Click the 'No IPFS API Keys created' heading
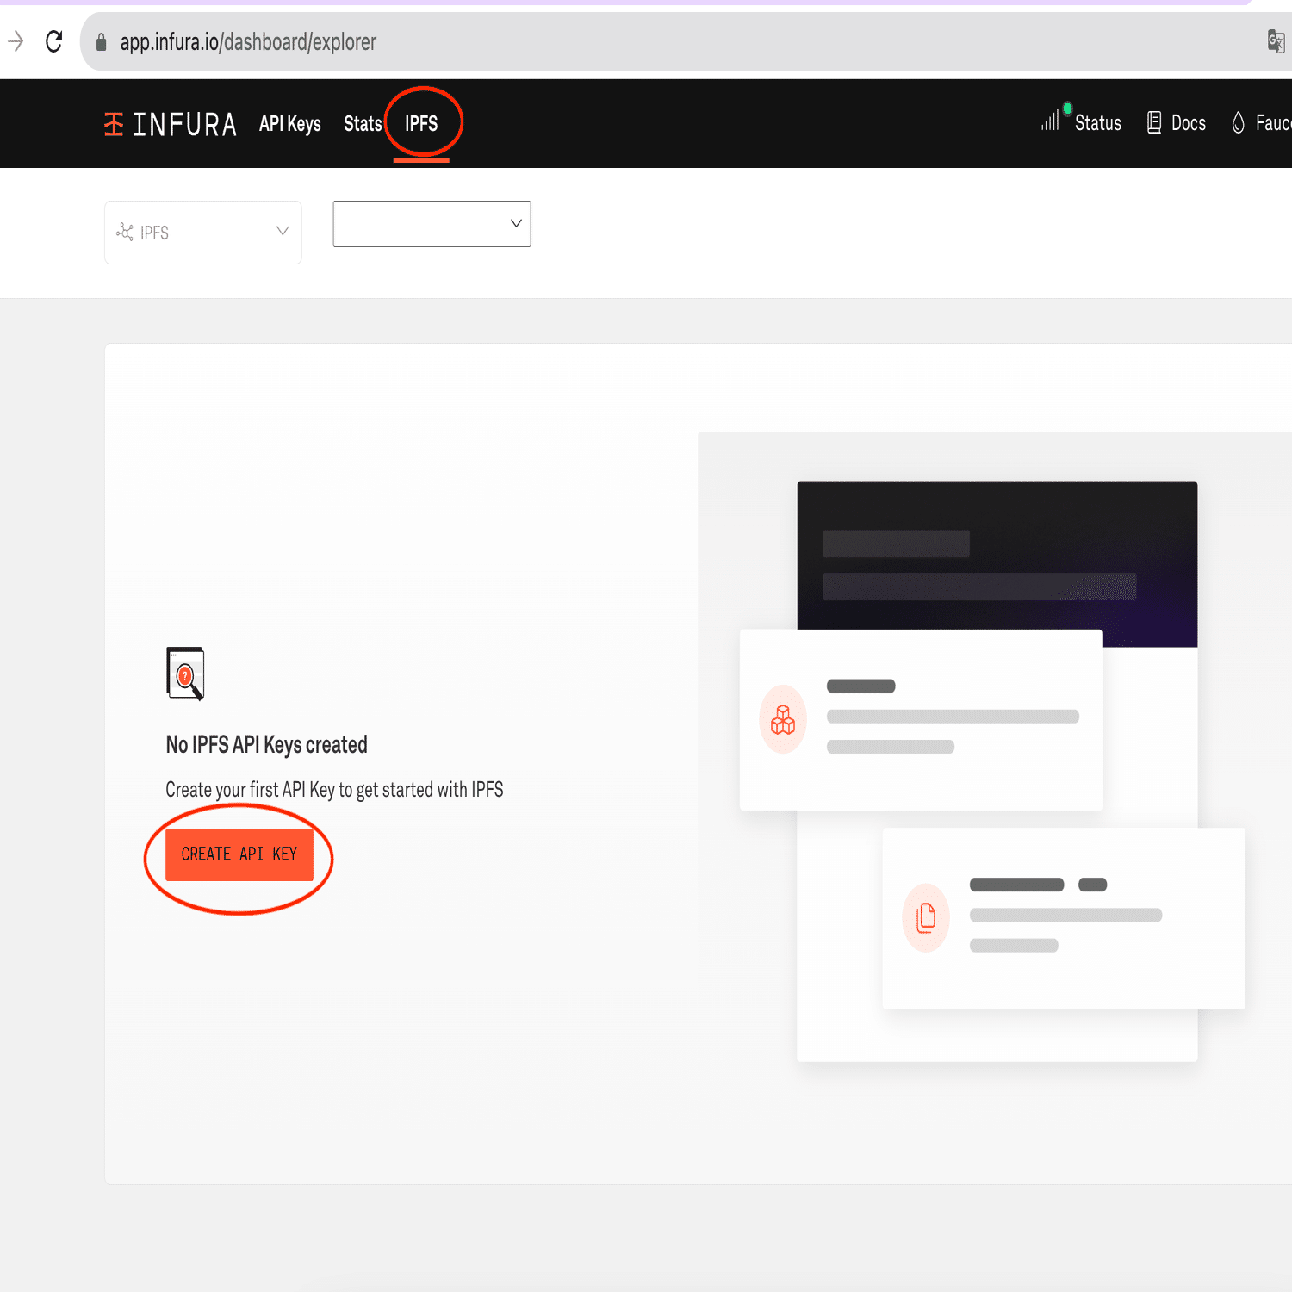 (x=266, y=745)
